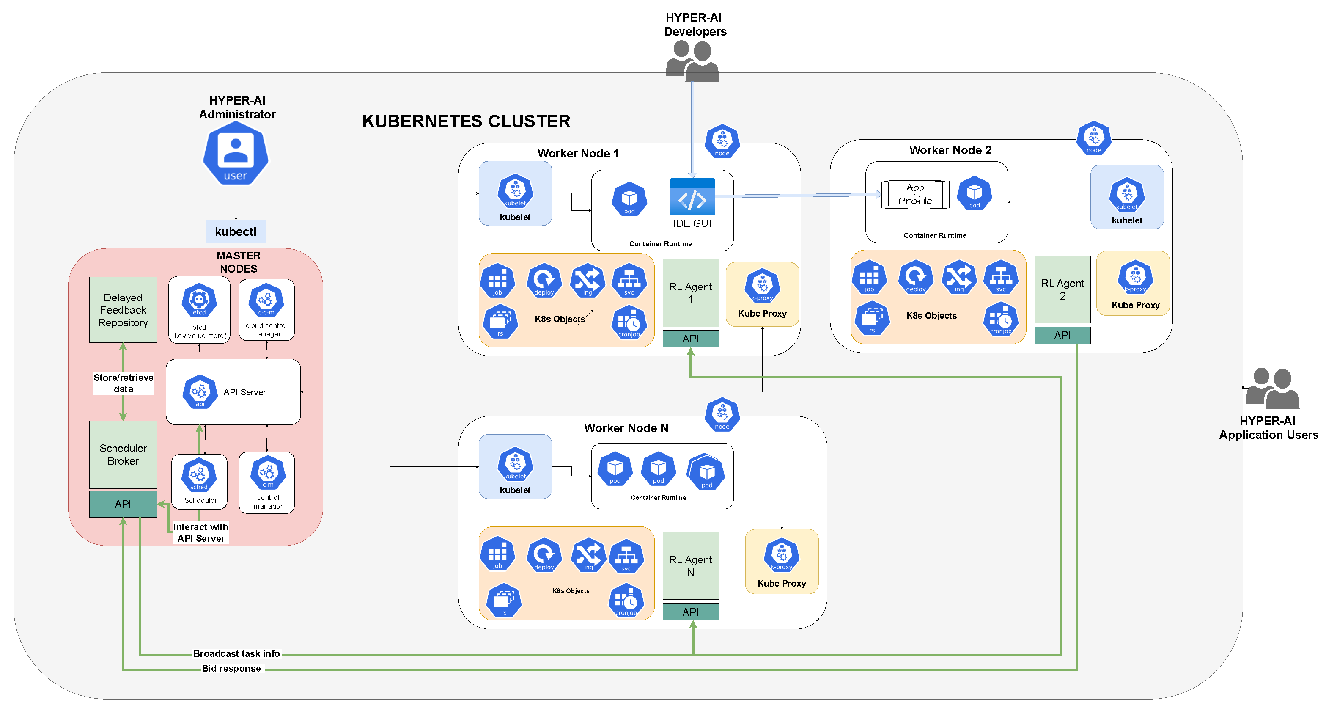1326x711 pixels.
Task: Click K8s Objects text in Worker Node N
Action: [x=570, y=590]
